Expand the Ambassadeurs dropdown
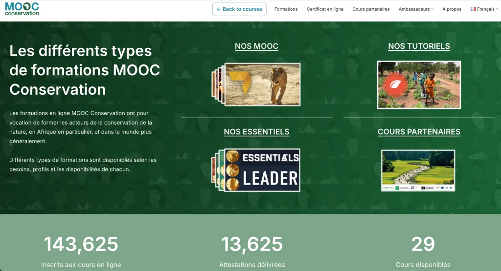Screen dimensions: 501x271 [x=416, y=9]
